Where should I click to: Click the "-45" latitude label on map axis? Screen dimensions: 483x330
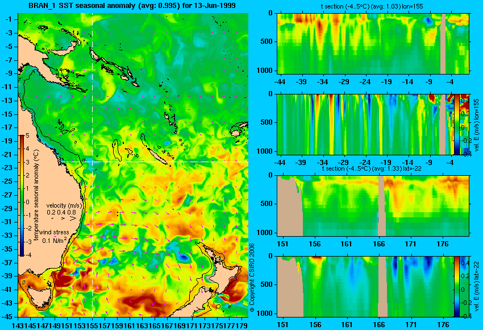[7, 316]
